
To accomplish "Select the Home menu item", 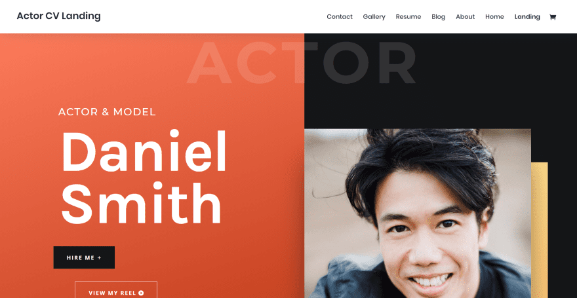I will pos(494,17).
